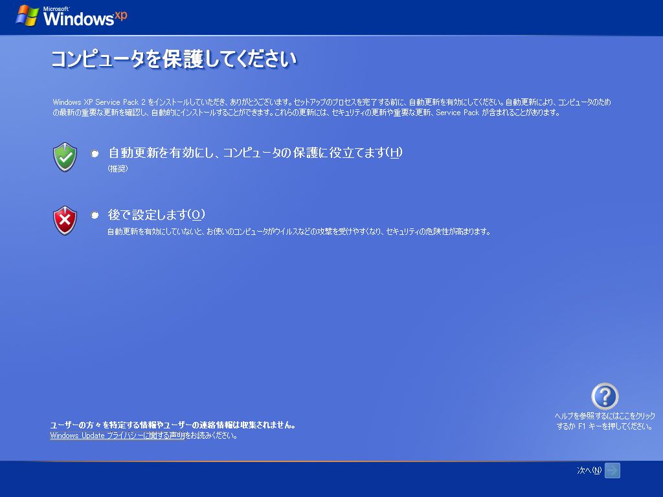This screenshot has width=663, height=497.
Task: Open the Windows Update privacy statement link
Action: 118,436
